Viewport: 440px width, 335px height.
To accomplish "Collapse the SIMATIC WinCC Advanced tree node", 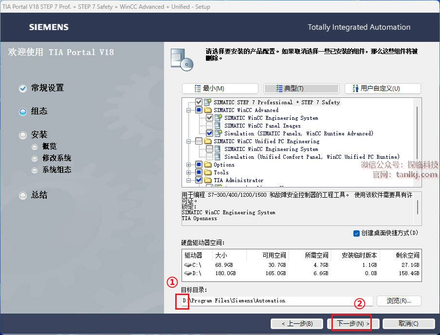I will (x=188, y=110).
